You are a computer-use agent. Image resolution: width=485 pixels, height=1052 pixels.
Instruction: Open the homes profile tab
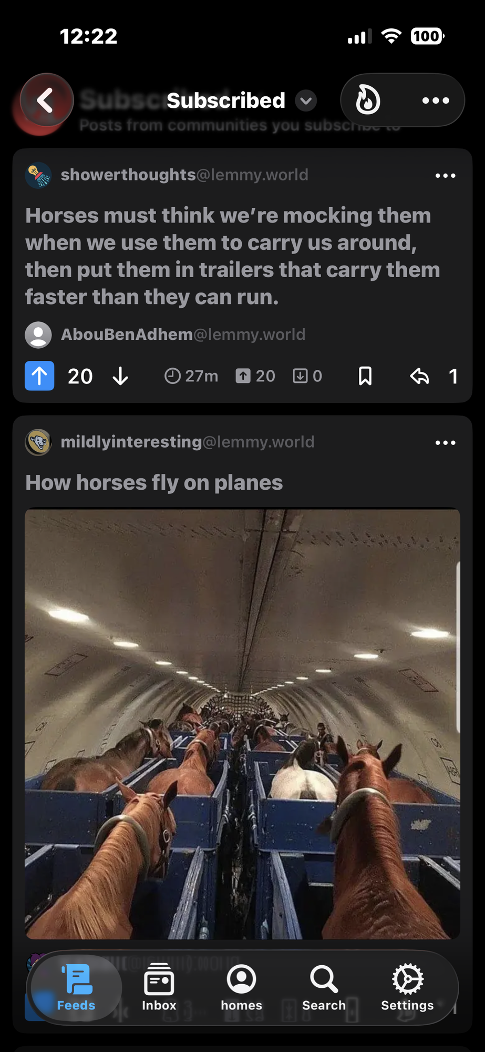click(x=241, y=987)
